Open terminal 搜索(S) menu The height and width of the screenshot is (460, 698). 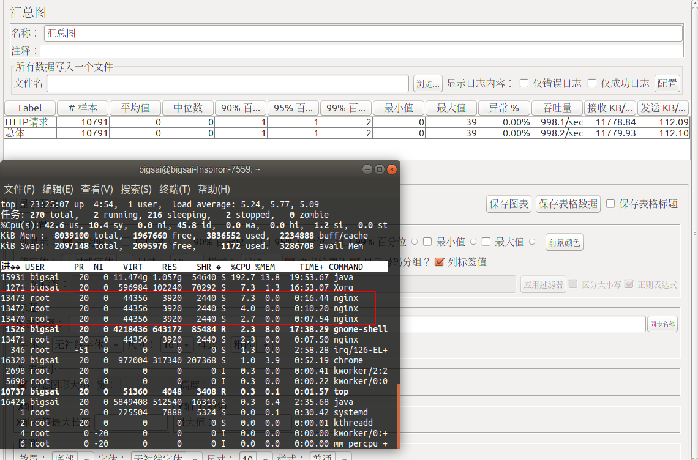point(136,189)
